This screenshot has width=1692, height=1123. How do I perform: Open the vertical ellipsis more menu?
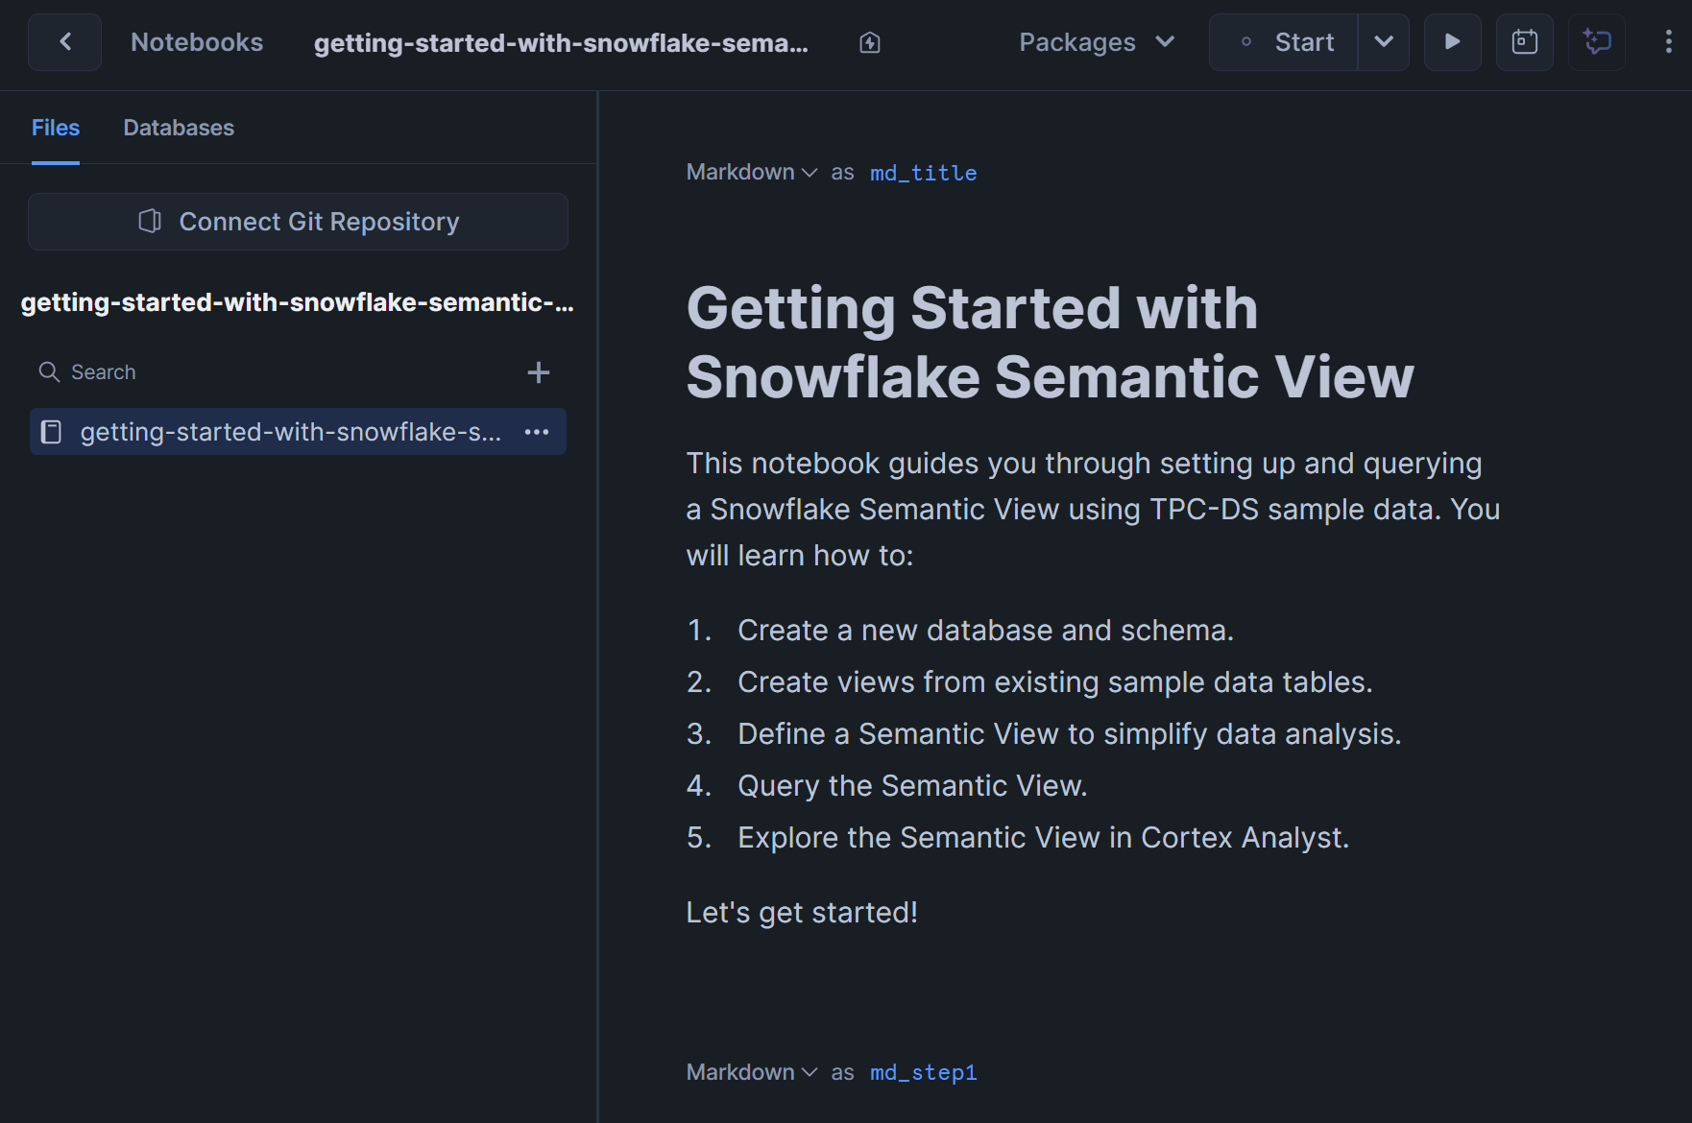click(1668, 42)
